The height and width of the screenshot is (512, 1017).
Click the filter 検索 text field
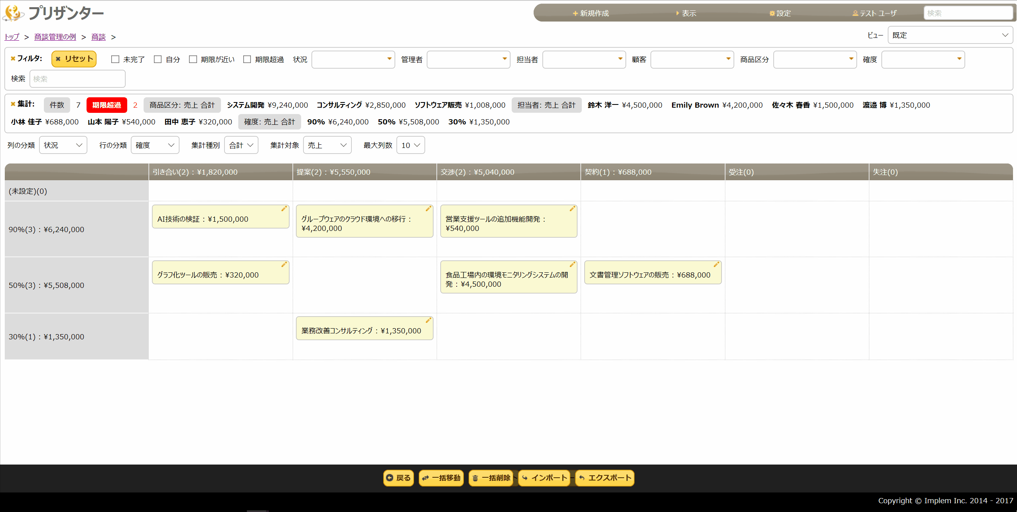(77, 79)
